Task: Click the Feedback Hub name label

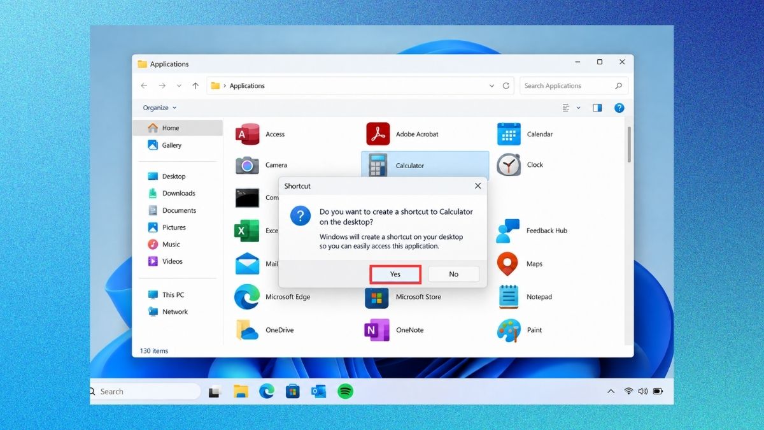Action: (x=547, y=231)
